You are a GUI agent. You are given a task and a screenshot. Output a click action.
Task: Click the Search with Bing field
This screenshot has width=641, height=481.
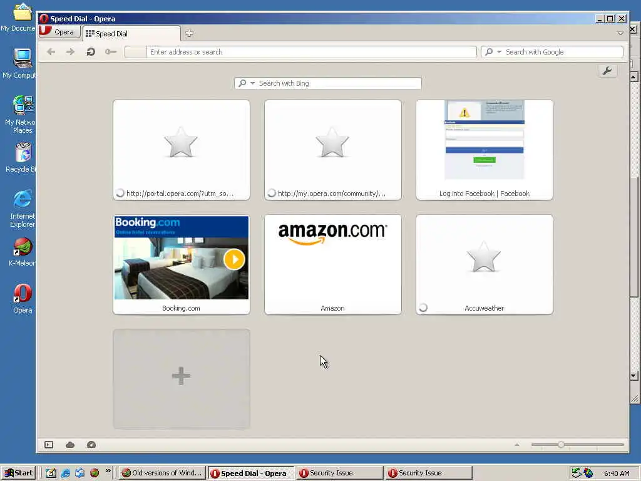(328, 83)
